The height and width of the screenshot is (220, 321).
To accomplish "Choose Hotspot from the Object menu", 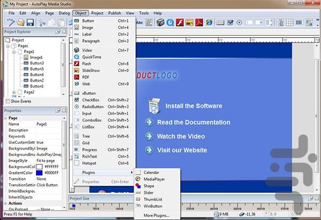I will pos(104,163).
